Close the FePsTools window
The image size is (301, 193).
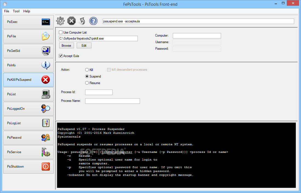click(293, 3)
